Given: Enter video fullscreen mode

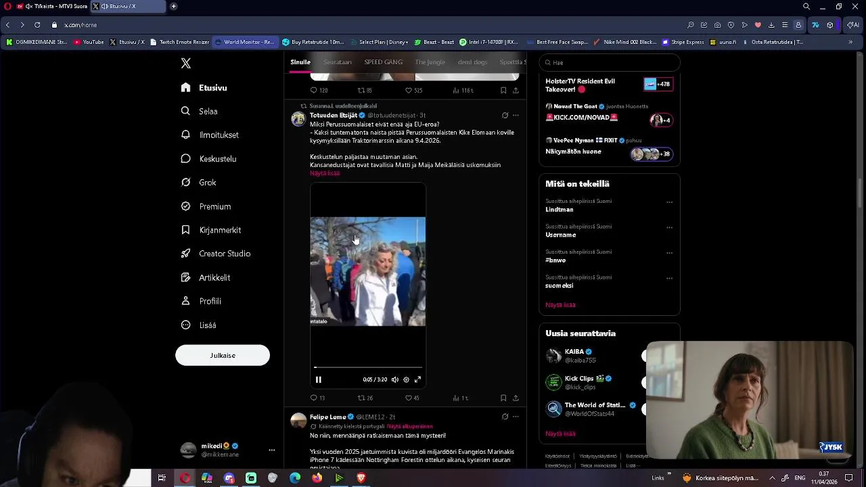Looking at the screenshot, I should point(417,379).
